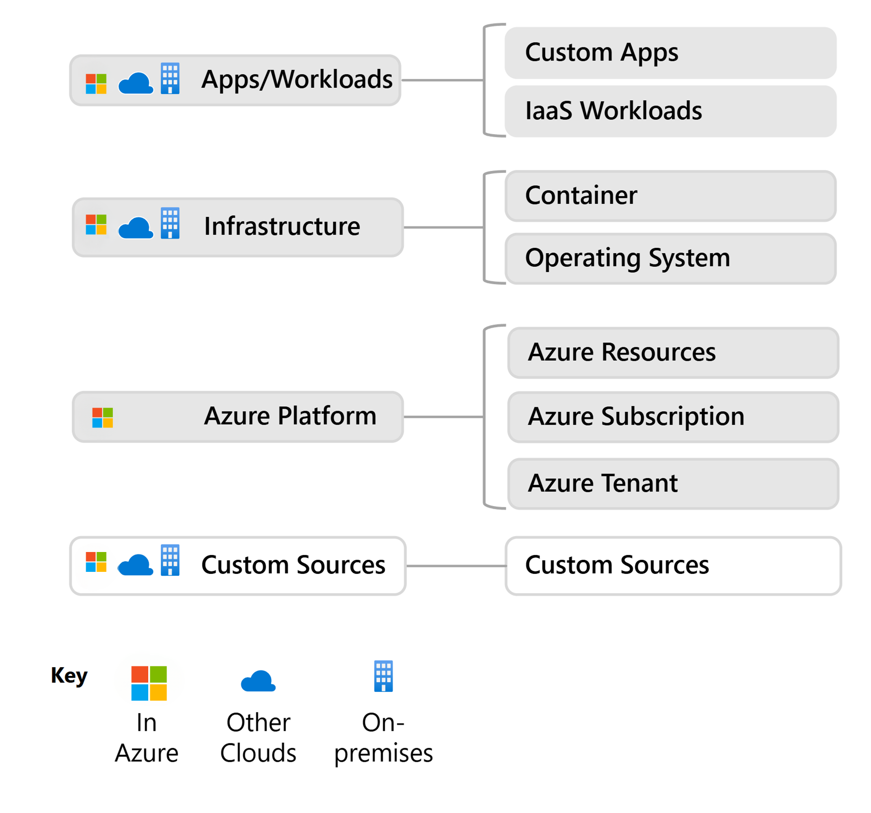Image resolution: width=871 pixels, height=813 pixels.
Task: Click the On-premises key building icon
Action: [x=383, y=676]
